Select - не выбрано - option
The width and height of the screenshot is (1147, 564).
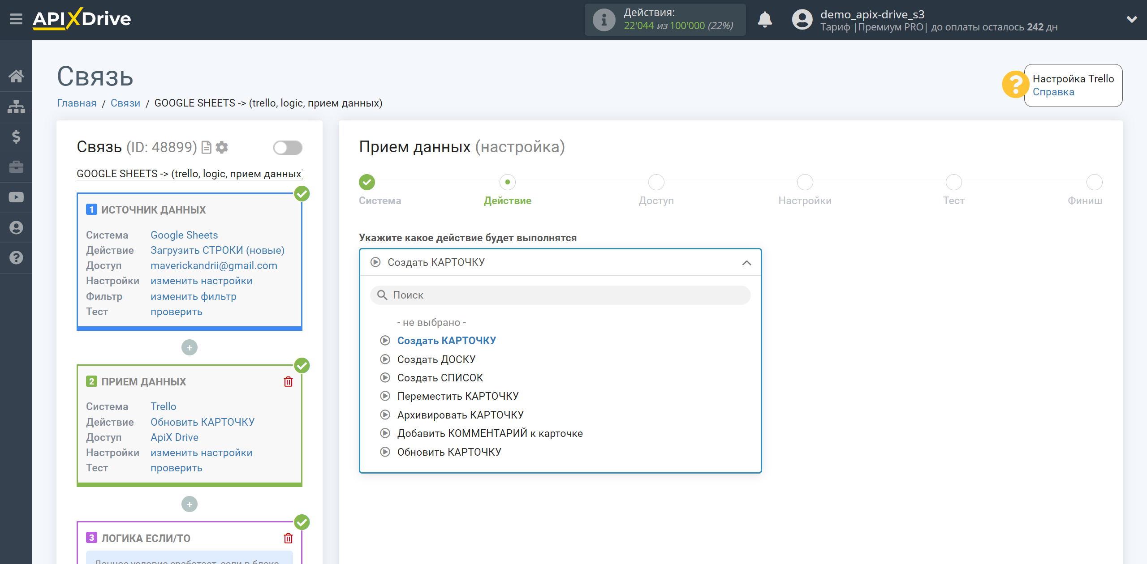[x=431, y=322]
